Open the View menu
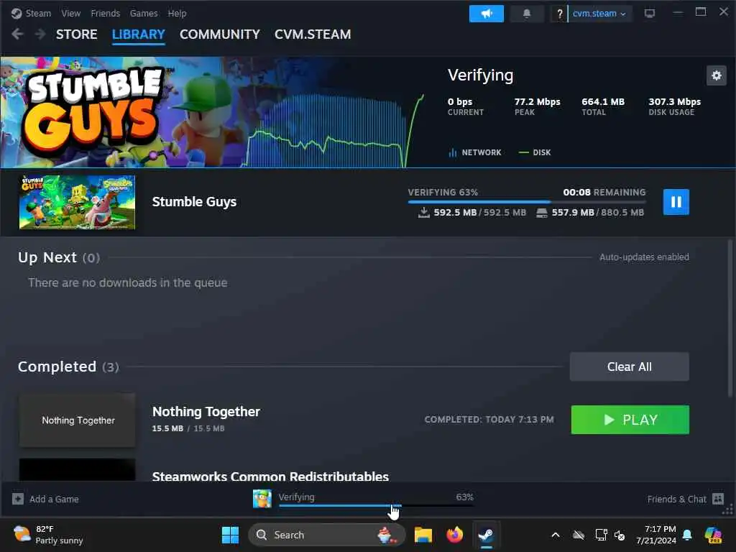Image resolution: width=736 pixels, height=552 pixels. pyautogui.click(x=71, y=13)
